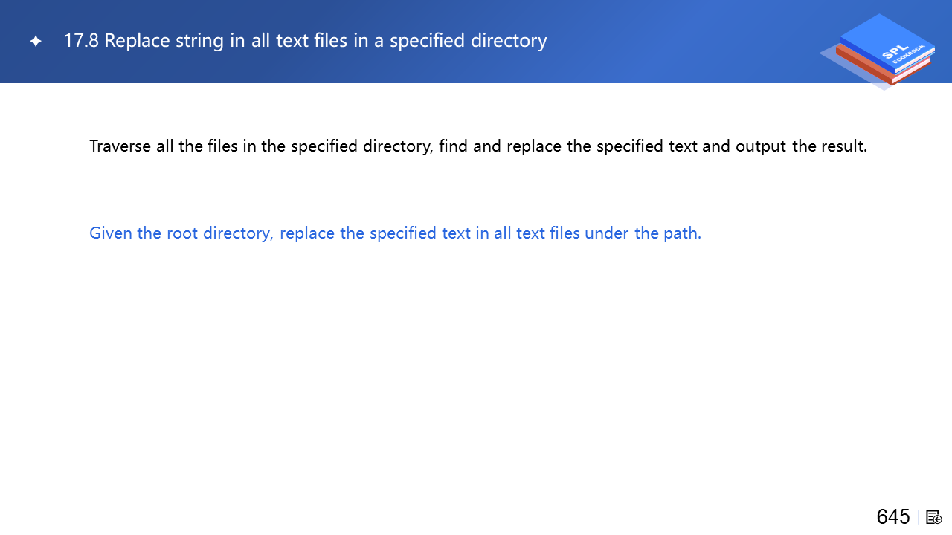Click the word "result." ending the black sentence

tap(844, 146)
